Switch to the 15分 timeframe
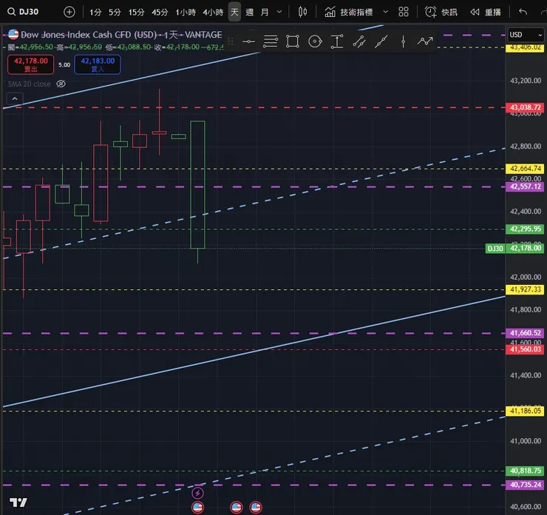 pos(137,13)
